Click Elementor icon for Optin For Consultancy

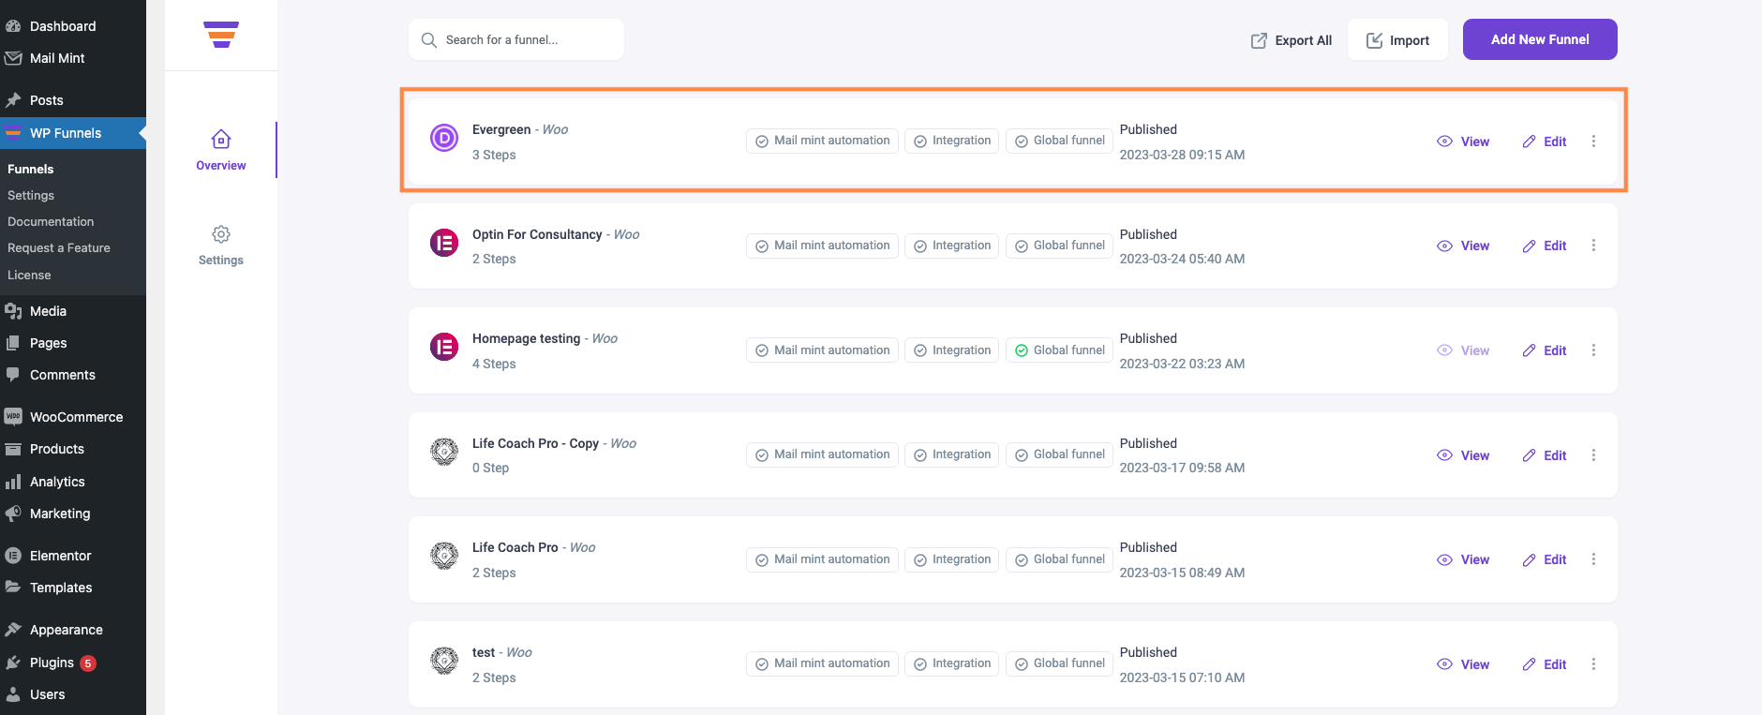[x=444, y=244]
